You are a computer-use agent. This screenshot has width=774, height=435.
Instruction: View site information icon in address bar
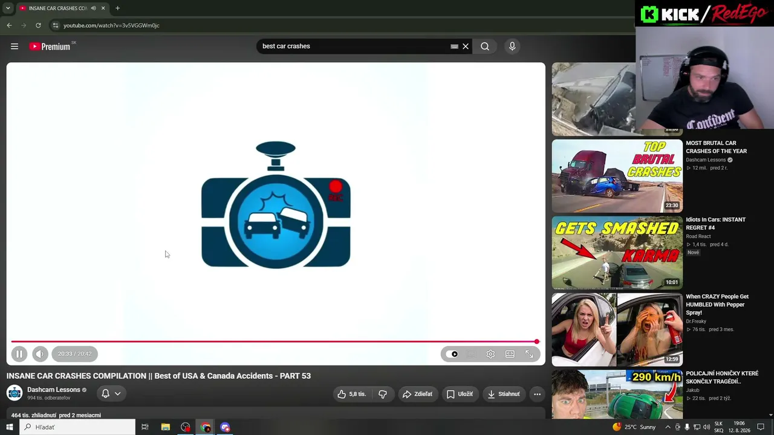click(56, 25)
